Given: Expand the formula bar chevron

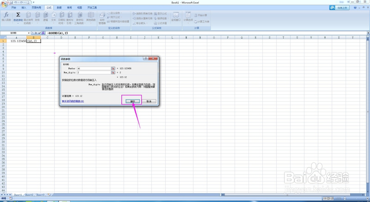Looking at the screenshot, I should [368, 33].
